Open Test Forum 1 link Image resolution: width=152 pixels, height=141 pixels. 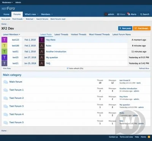tap(16, 90)
